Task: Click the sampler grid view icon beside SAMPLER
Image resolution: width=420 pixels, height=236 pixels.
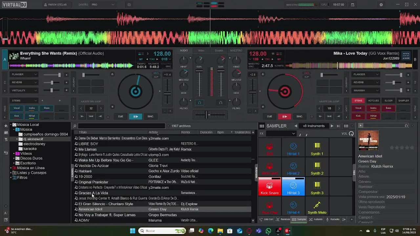Action: (262, 126)
